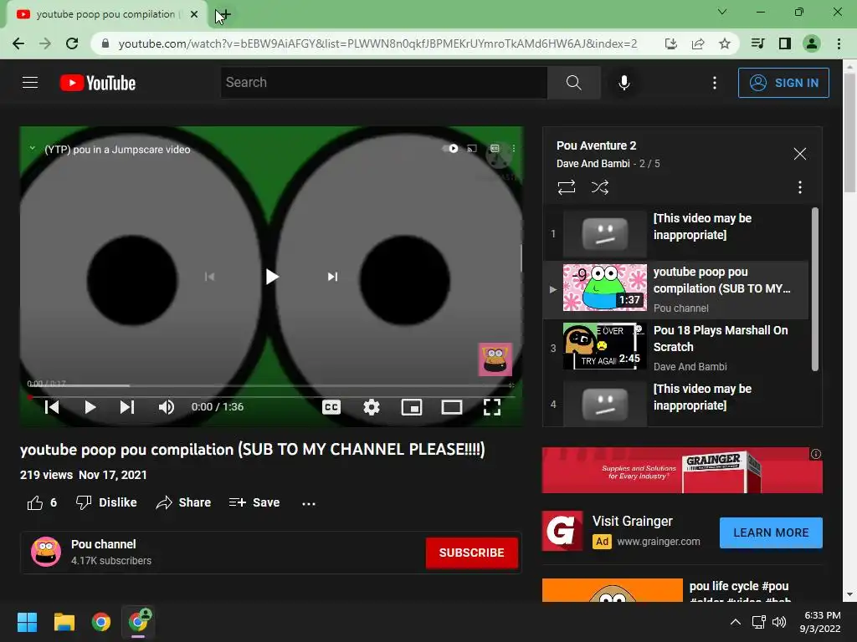Screen dimensions: 857x642
Task: Select the youtube poop pou compilation tab
Action: [x=105, y=14]
